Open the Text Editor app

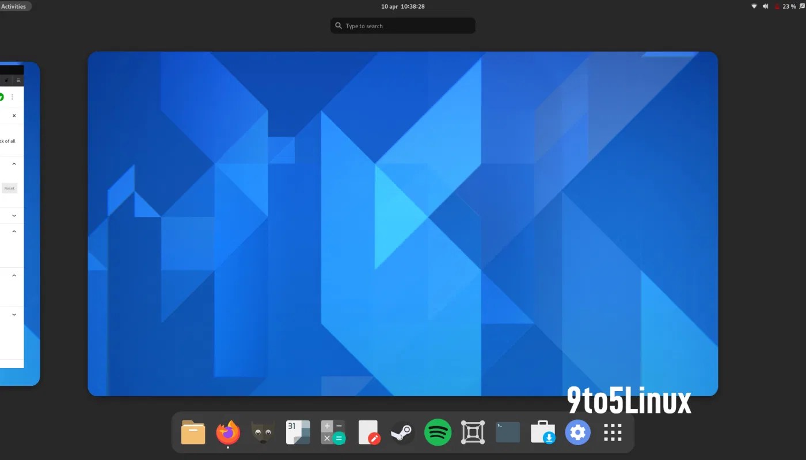(x=368, y=432)
